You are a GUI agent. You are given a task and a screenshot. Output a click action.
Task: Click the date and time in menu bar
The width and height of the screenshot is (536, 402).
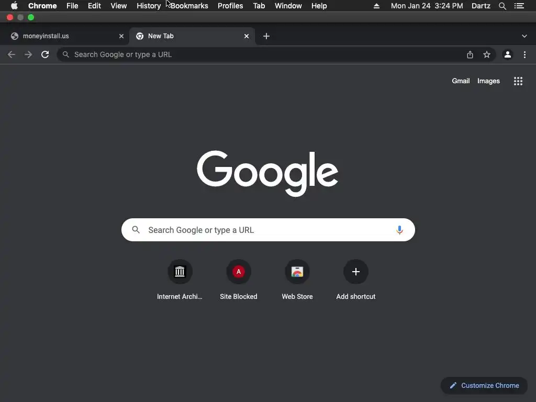427,6
